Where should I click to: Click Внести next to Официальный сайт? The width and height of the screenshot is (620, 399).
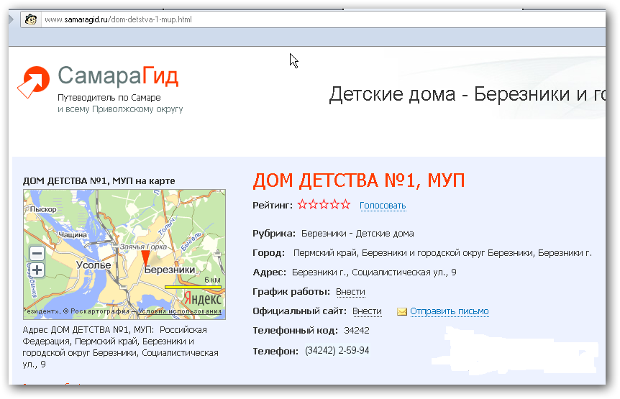click(x=367, y=311)
